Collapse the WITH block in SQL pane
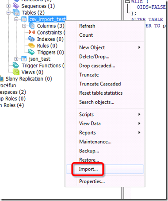This screenshot has width=168, height=201. [128, 1]
